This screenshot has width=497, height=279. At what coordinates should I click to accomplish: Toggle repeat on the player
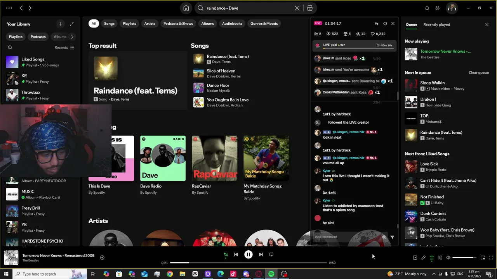pyautogui.click(x=271, y=255)
